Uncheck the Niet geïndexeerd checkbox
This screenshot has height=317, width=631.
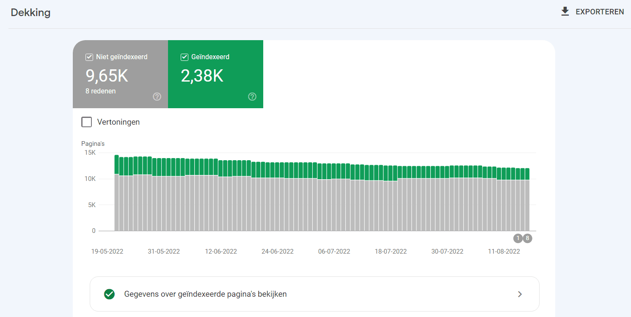(89, 57)
